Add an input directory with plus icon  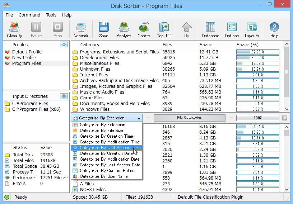(x=64, y=96)
